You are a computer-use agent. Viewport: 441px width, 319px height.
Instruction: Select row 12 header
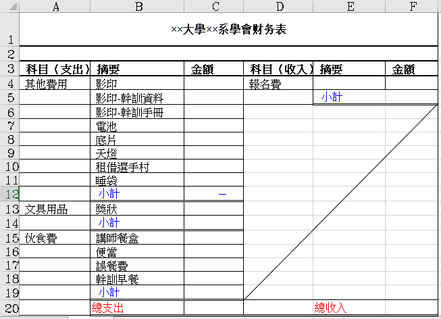coord(9,193)
